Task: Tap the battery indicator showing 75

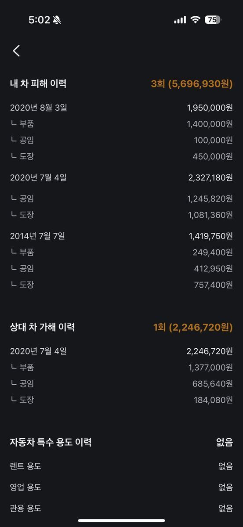Action: coord(213,20)
